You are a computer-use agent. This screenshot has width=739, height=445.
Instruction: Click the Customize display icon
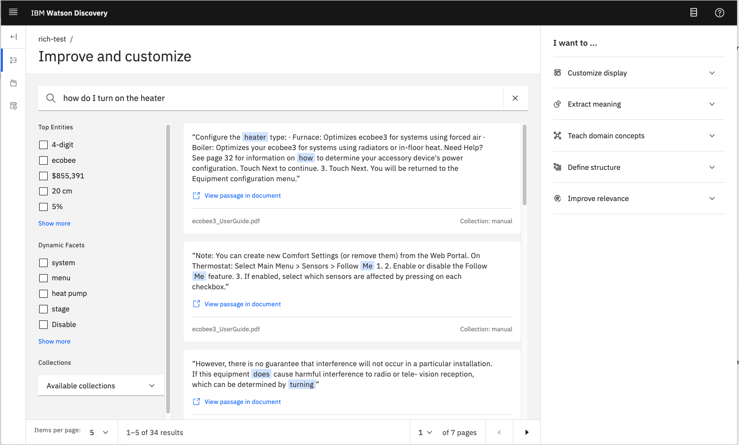pyautogui.click(x=557, y=73)
